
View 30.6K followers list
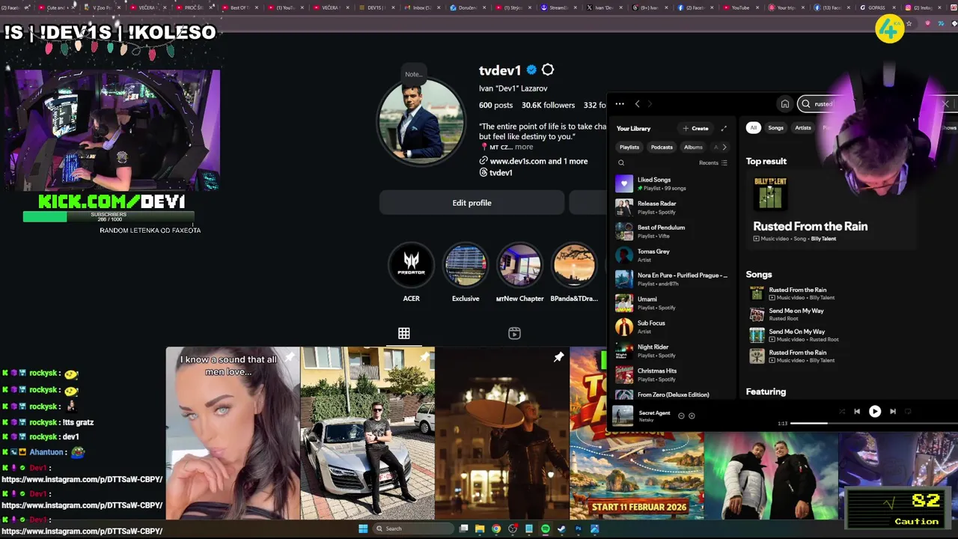click(x=548, y=106)
